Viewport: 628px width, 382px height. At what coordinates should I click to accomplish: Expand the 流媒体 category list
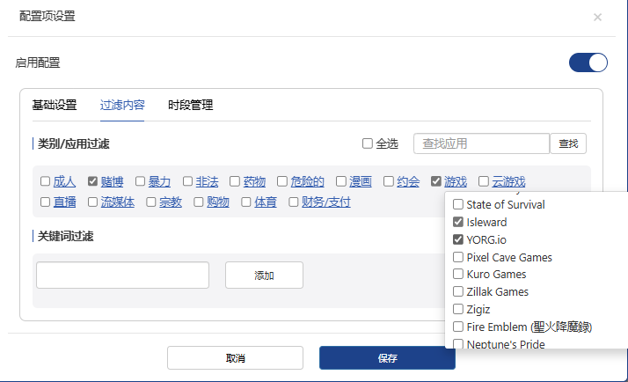click(117, 202)
